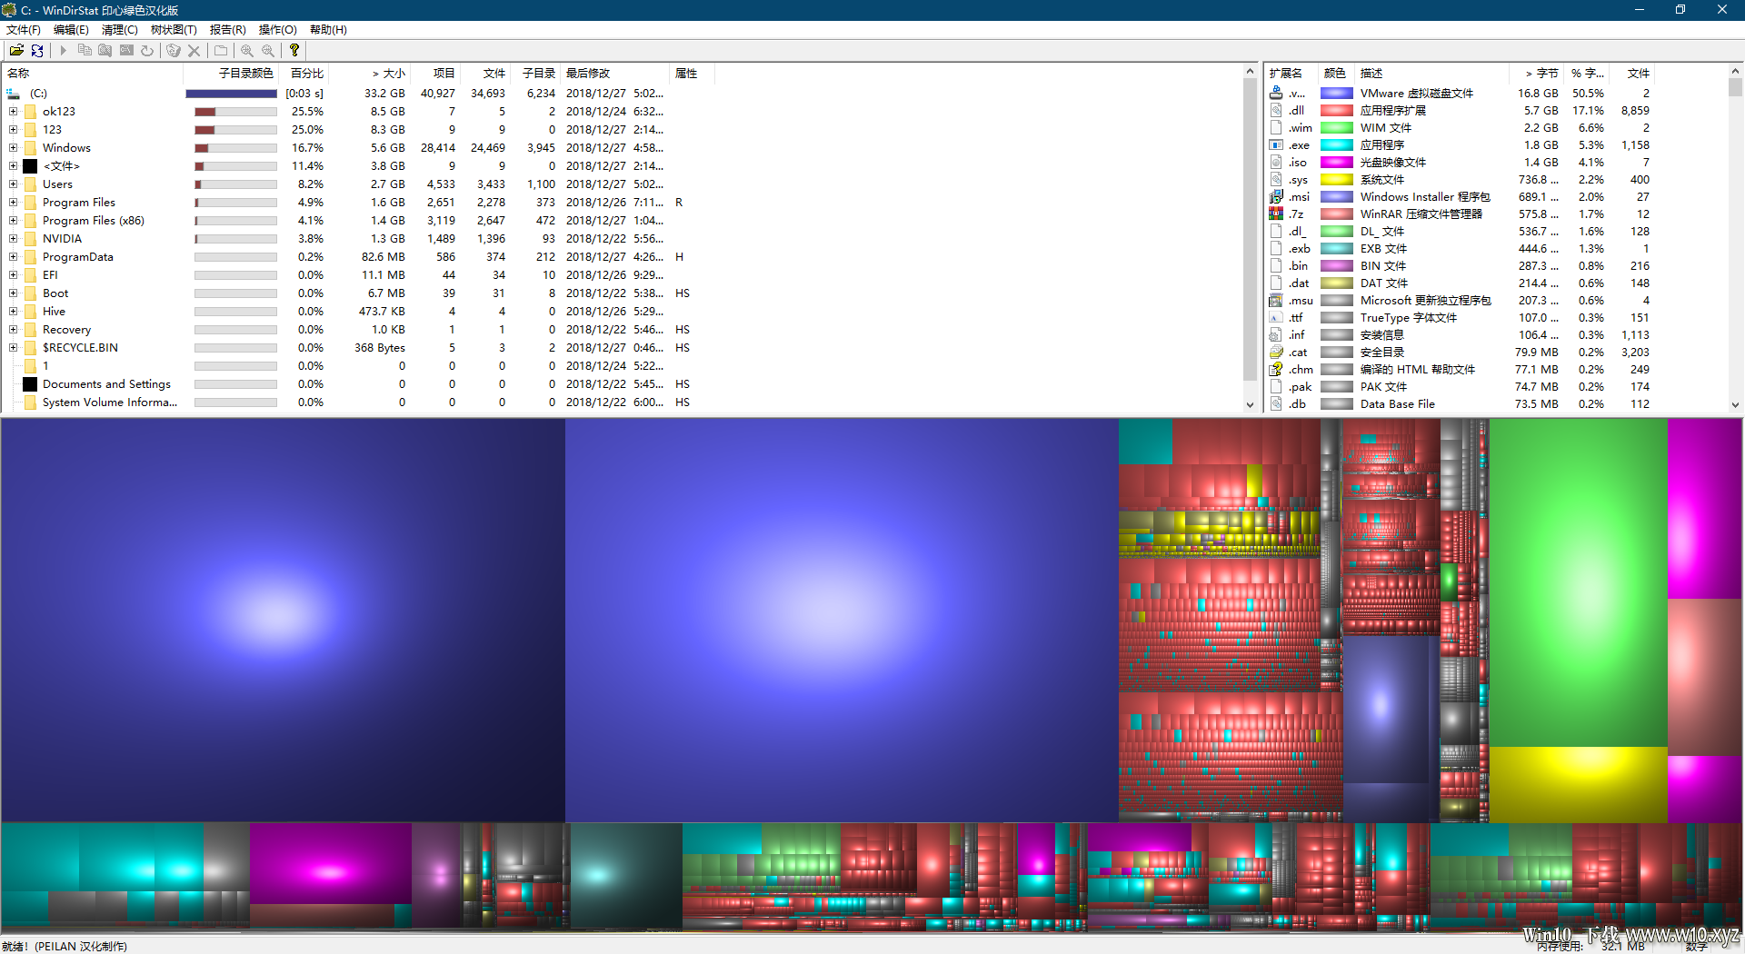
Task: Expand the Program Files (x86) node
Action: [14, 221]
